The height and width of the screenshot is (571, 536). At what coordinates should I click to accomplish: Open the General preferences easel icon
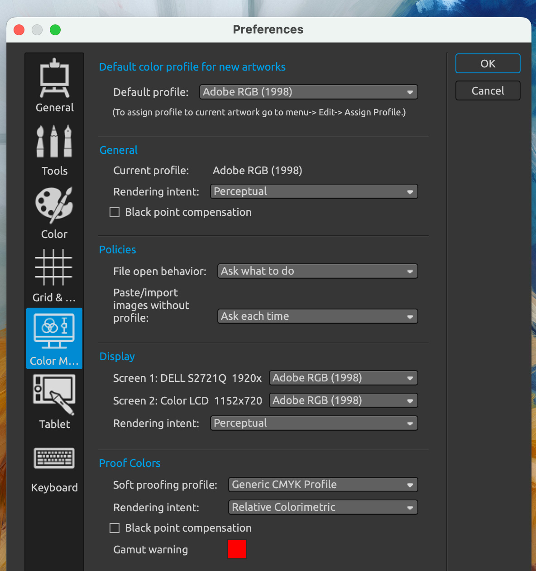(x=54, y=79)
